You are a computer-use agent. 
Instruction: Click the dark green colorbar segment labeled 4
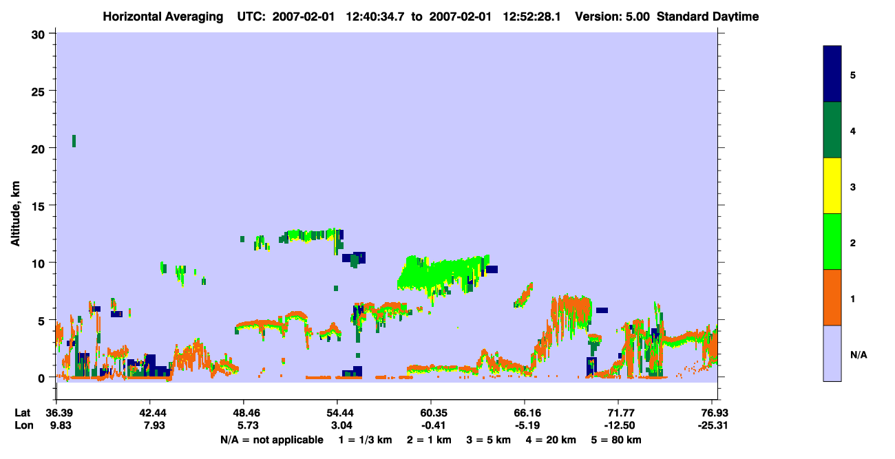832,130
